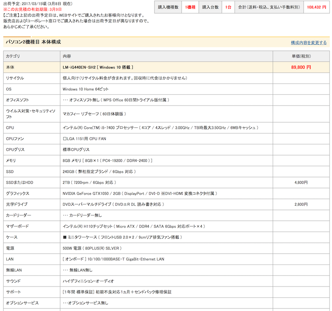332x311 pixels.
Task: Select the red quote expiry notice 3月9日
Action: [32, 9]
